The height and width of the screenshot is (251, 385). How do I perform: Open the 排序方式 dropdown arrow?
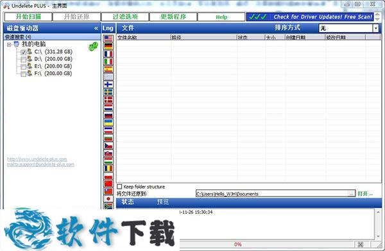376,28
